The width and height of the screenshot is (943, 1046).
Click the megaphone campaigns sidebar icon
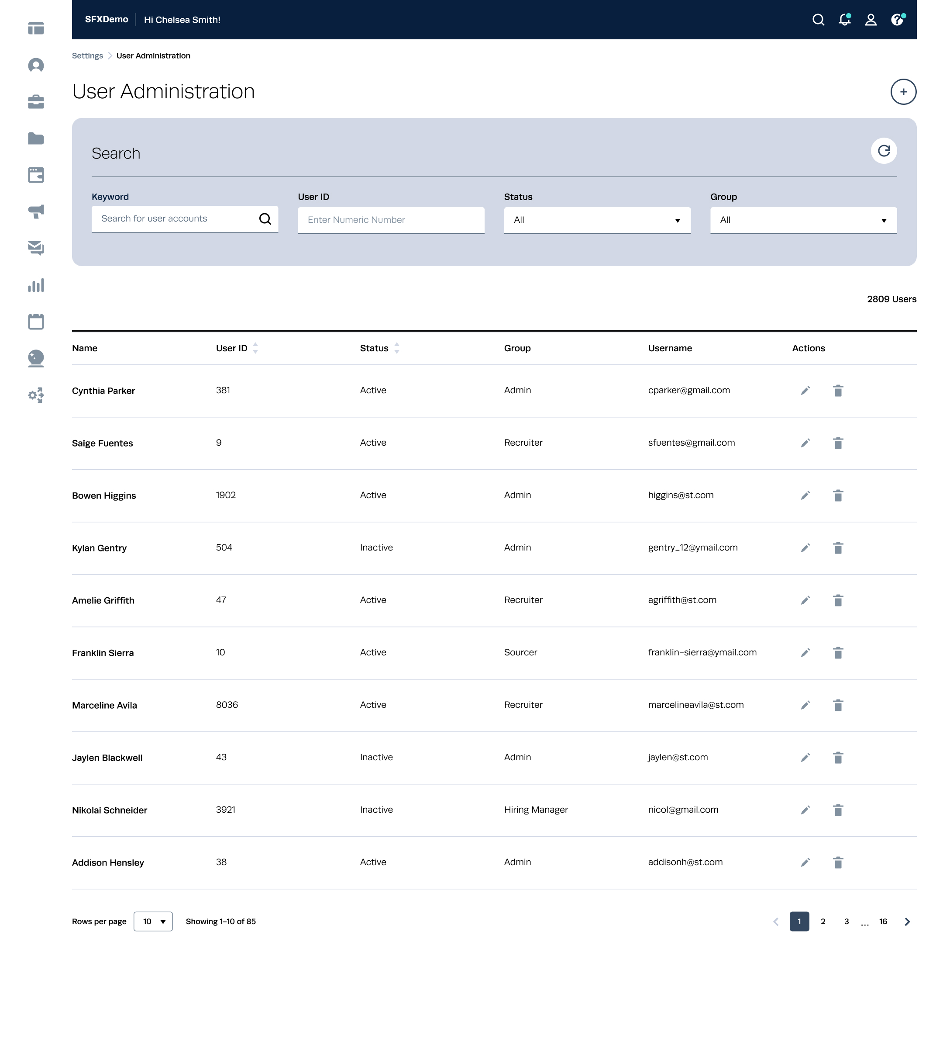tap(36, 211)
